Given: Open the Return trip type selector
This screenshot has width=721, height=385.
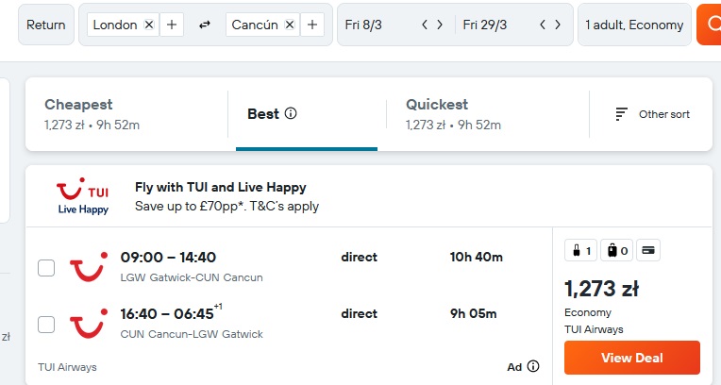Looking at the screenshot, I should [x=46, y=25].
